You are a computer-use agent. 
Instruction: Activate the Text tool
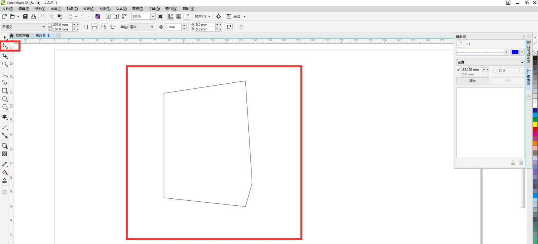tap(5, 117)
